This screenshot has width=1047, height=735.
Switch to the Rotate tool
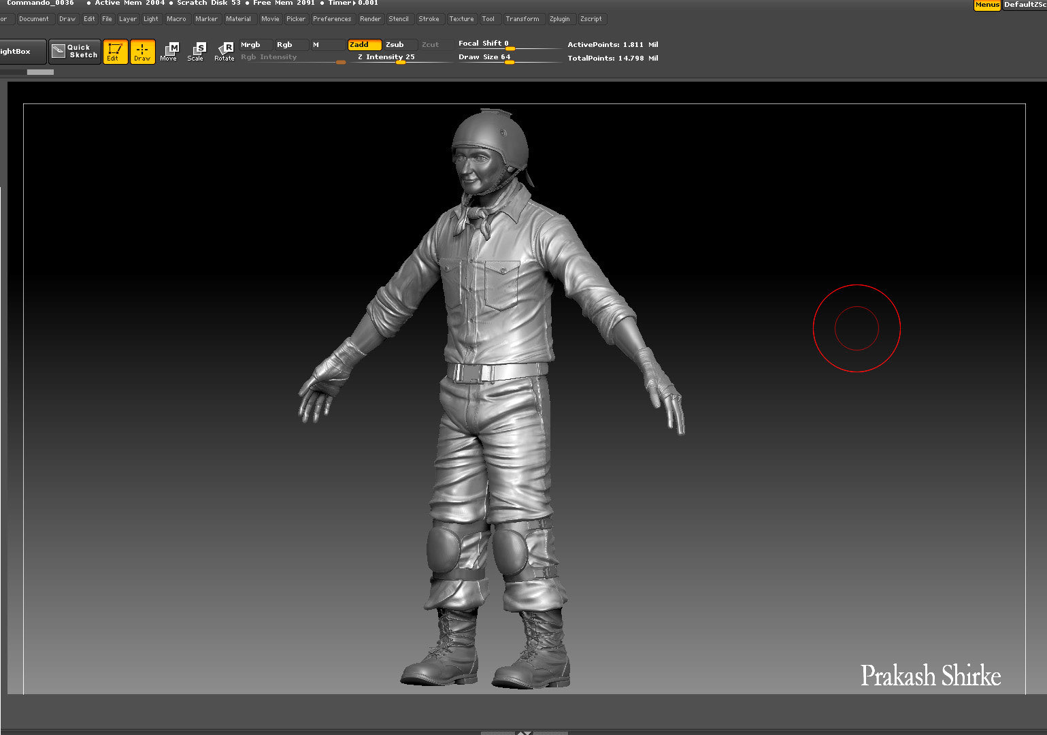coord(225,52)
